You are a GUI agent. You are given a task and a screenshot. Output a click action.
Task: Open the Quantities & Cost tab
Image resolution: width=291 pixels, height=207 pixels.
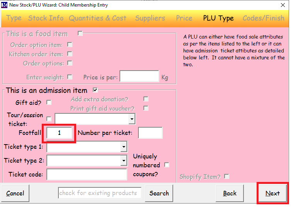(x=98, y=18)
